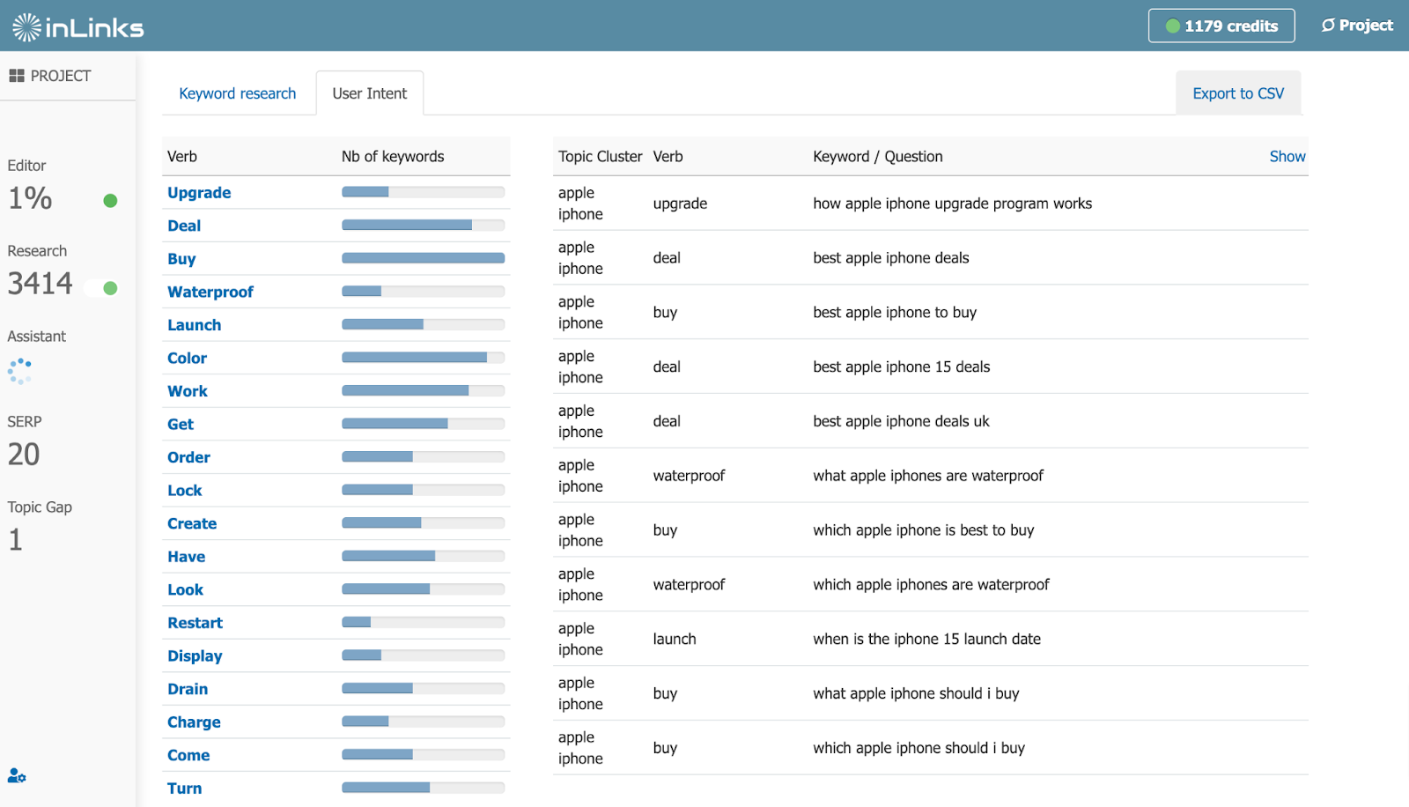Select 'what apple iphone should i buy'

coord(916,693)
